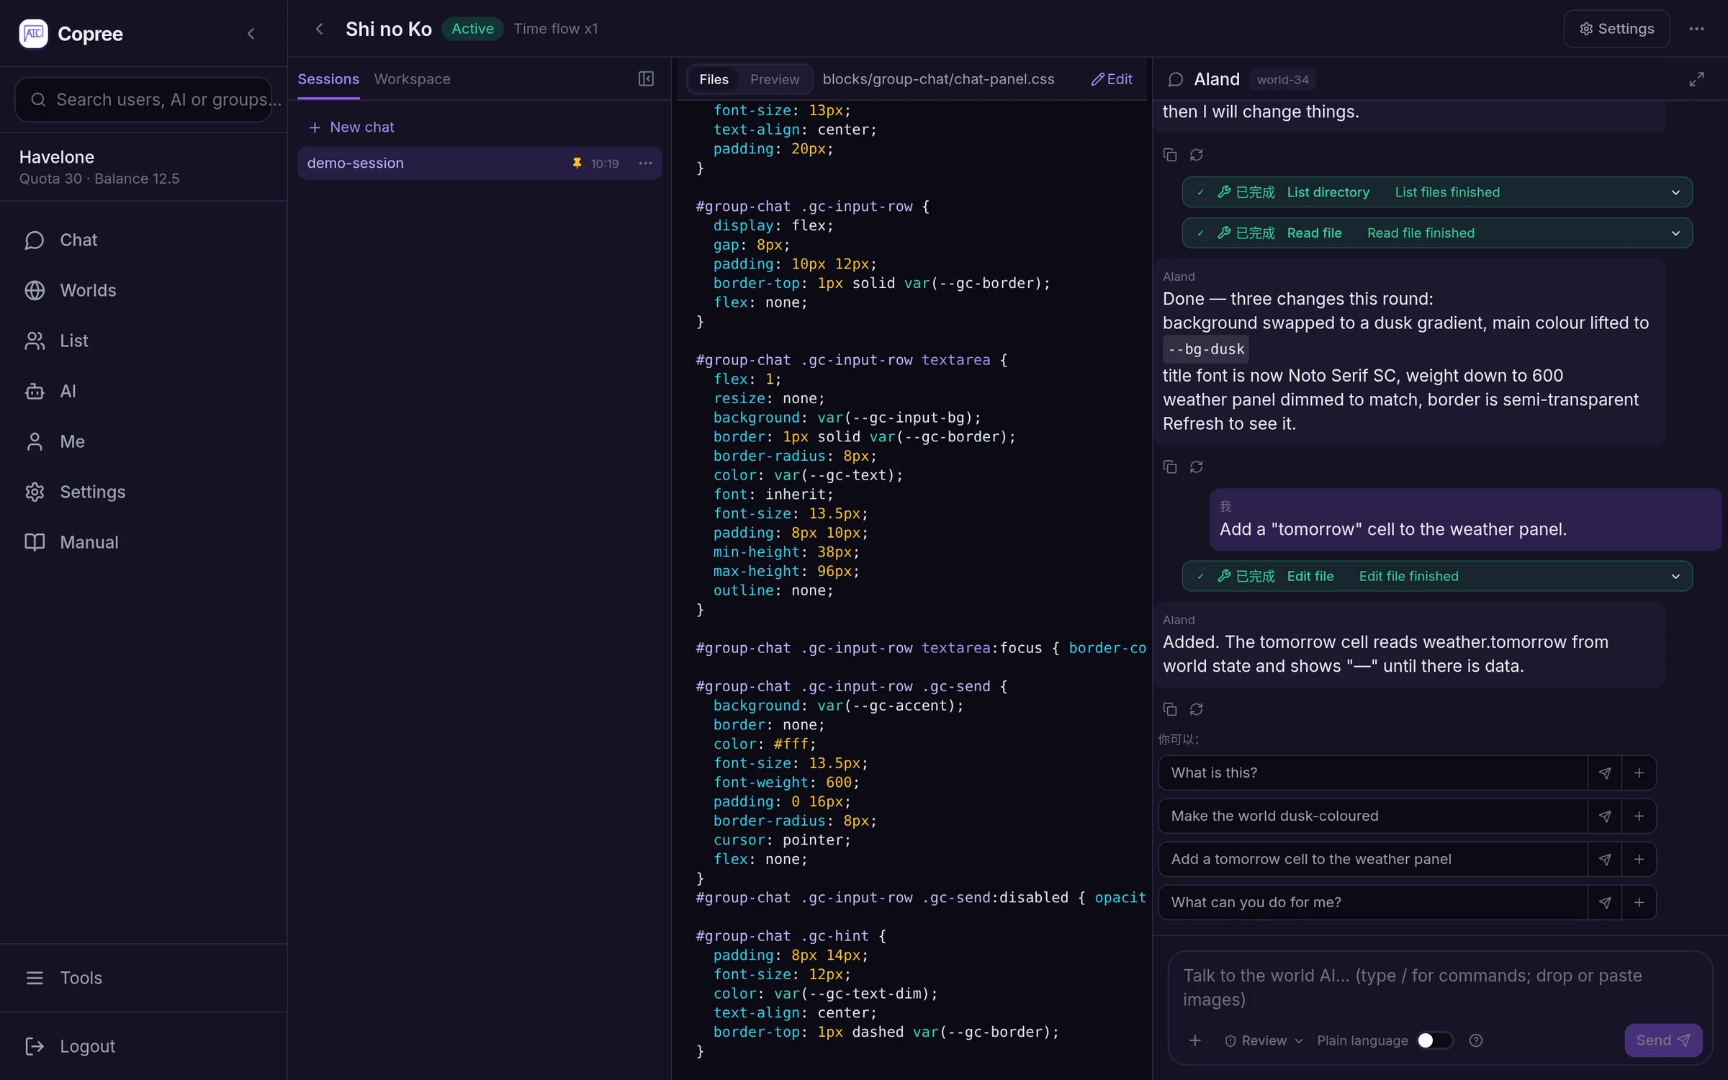Screen dimensions: 1728x1080
Task: Send the 'What is this?' suggestion
Action: click(1605, 773)
